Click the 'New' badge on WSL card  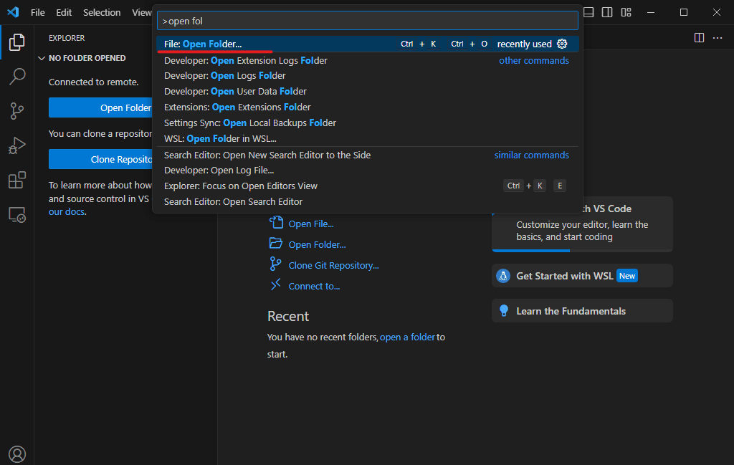click(626, 276)
